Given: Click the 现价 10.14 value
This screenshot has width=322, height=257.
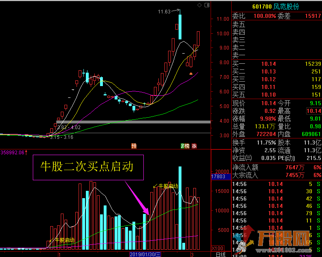Looking at the screenshot, I should (269, 103).
